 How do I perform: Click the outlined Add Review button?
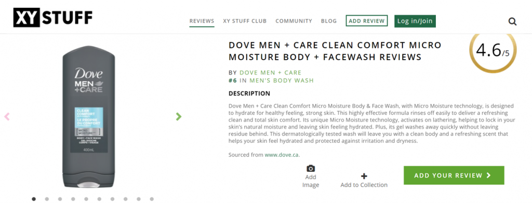pyautogui.click(x=367, y=21)
